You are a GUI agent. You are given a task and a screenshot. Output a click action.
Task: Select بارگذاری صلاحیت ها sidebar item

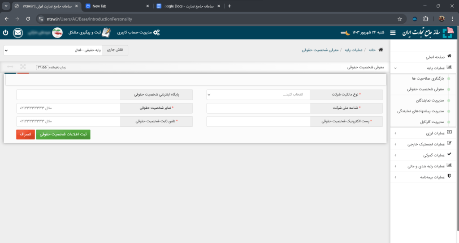(x=428, y=78)
